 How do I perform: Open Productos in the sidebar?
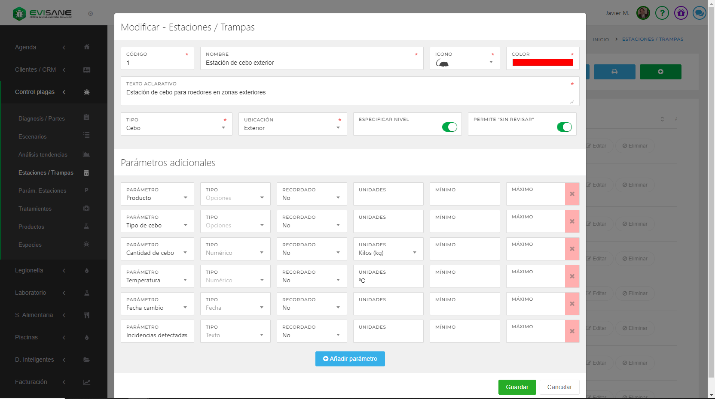pyautogui.click(x=31, y=227)
